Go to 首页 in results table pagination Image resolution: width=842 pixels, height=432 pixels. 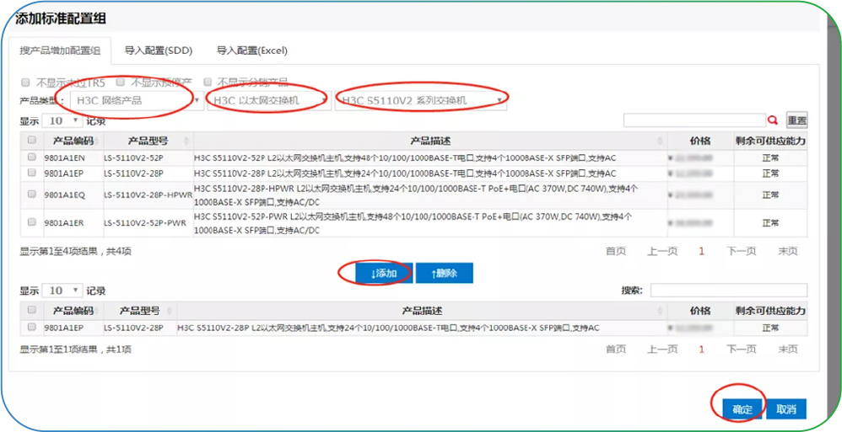[x=616, y=251]
